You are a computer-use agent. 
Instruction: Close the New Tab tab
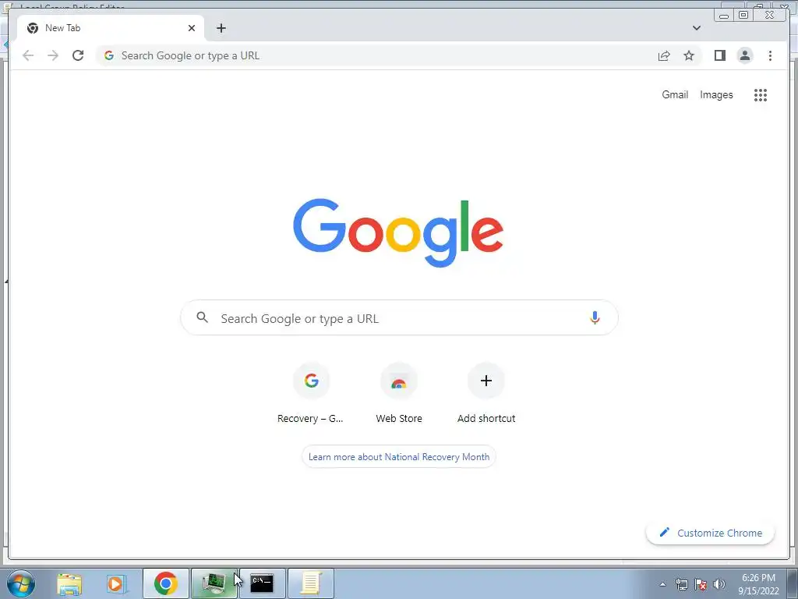(x=192, y=28)
